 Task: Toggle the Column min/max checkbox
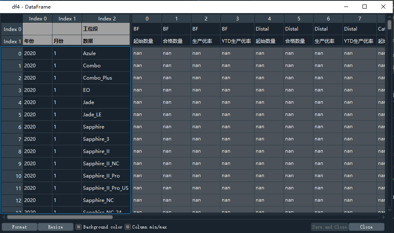coord(128,227)
